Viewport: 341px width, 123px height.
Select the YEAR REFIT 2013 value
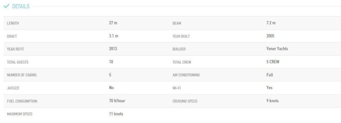pos(113,49)
